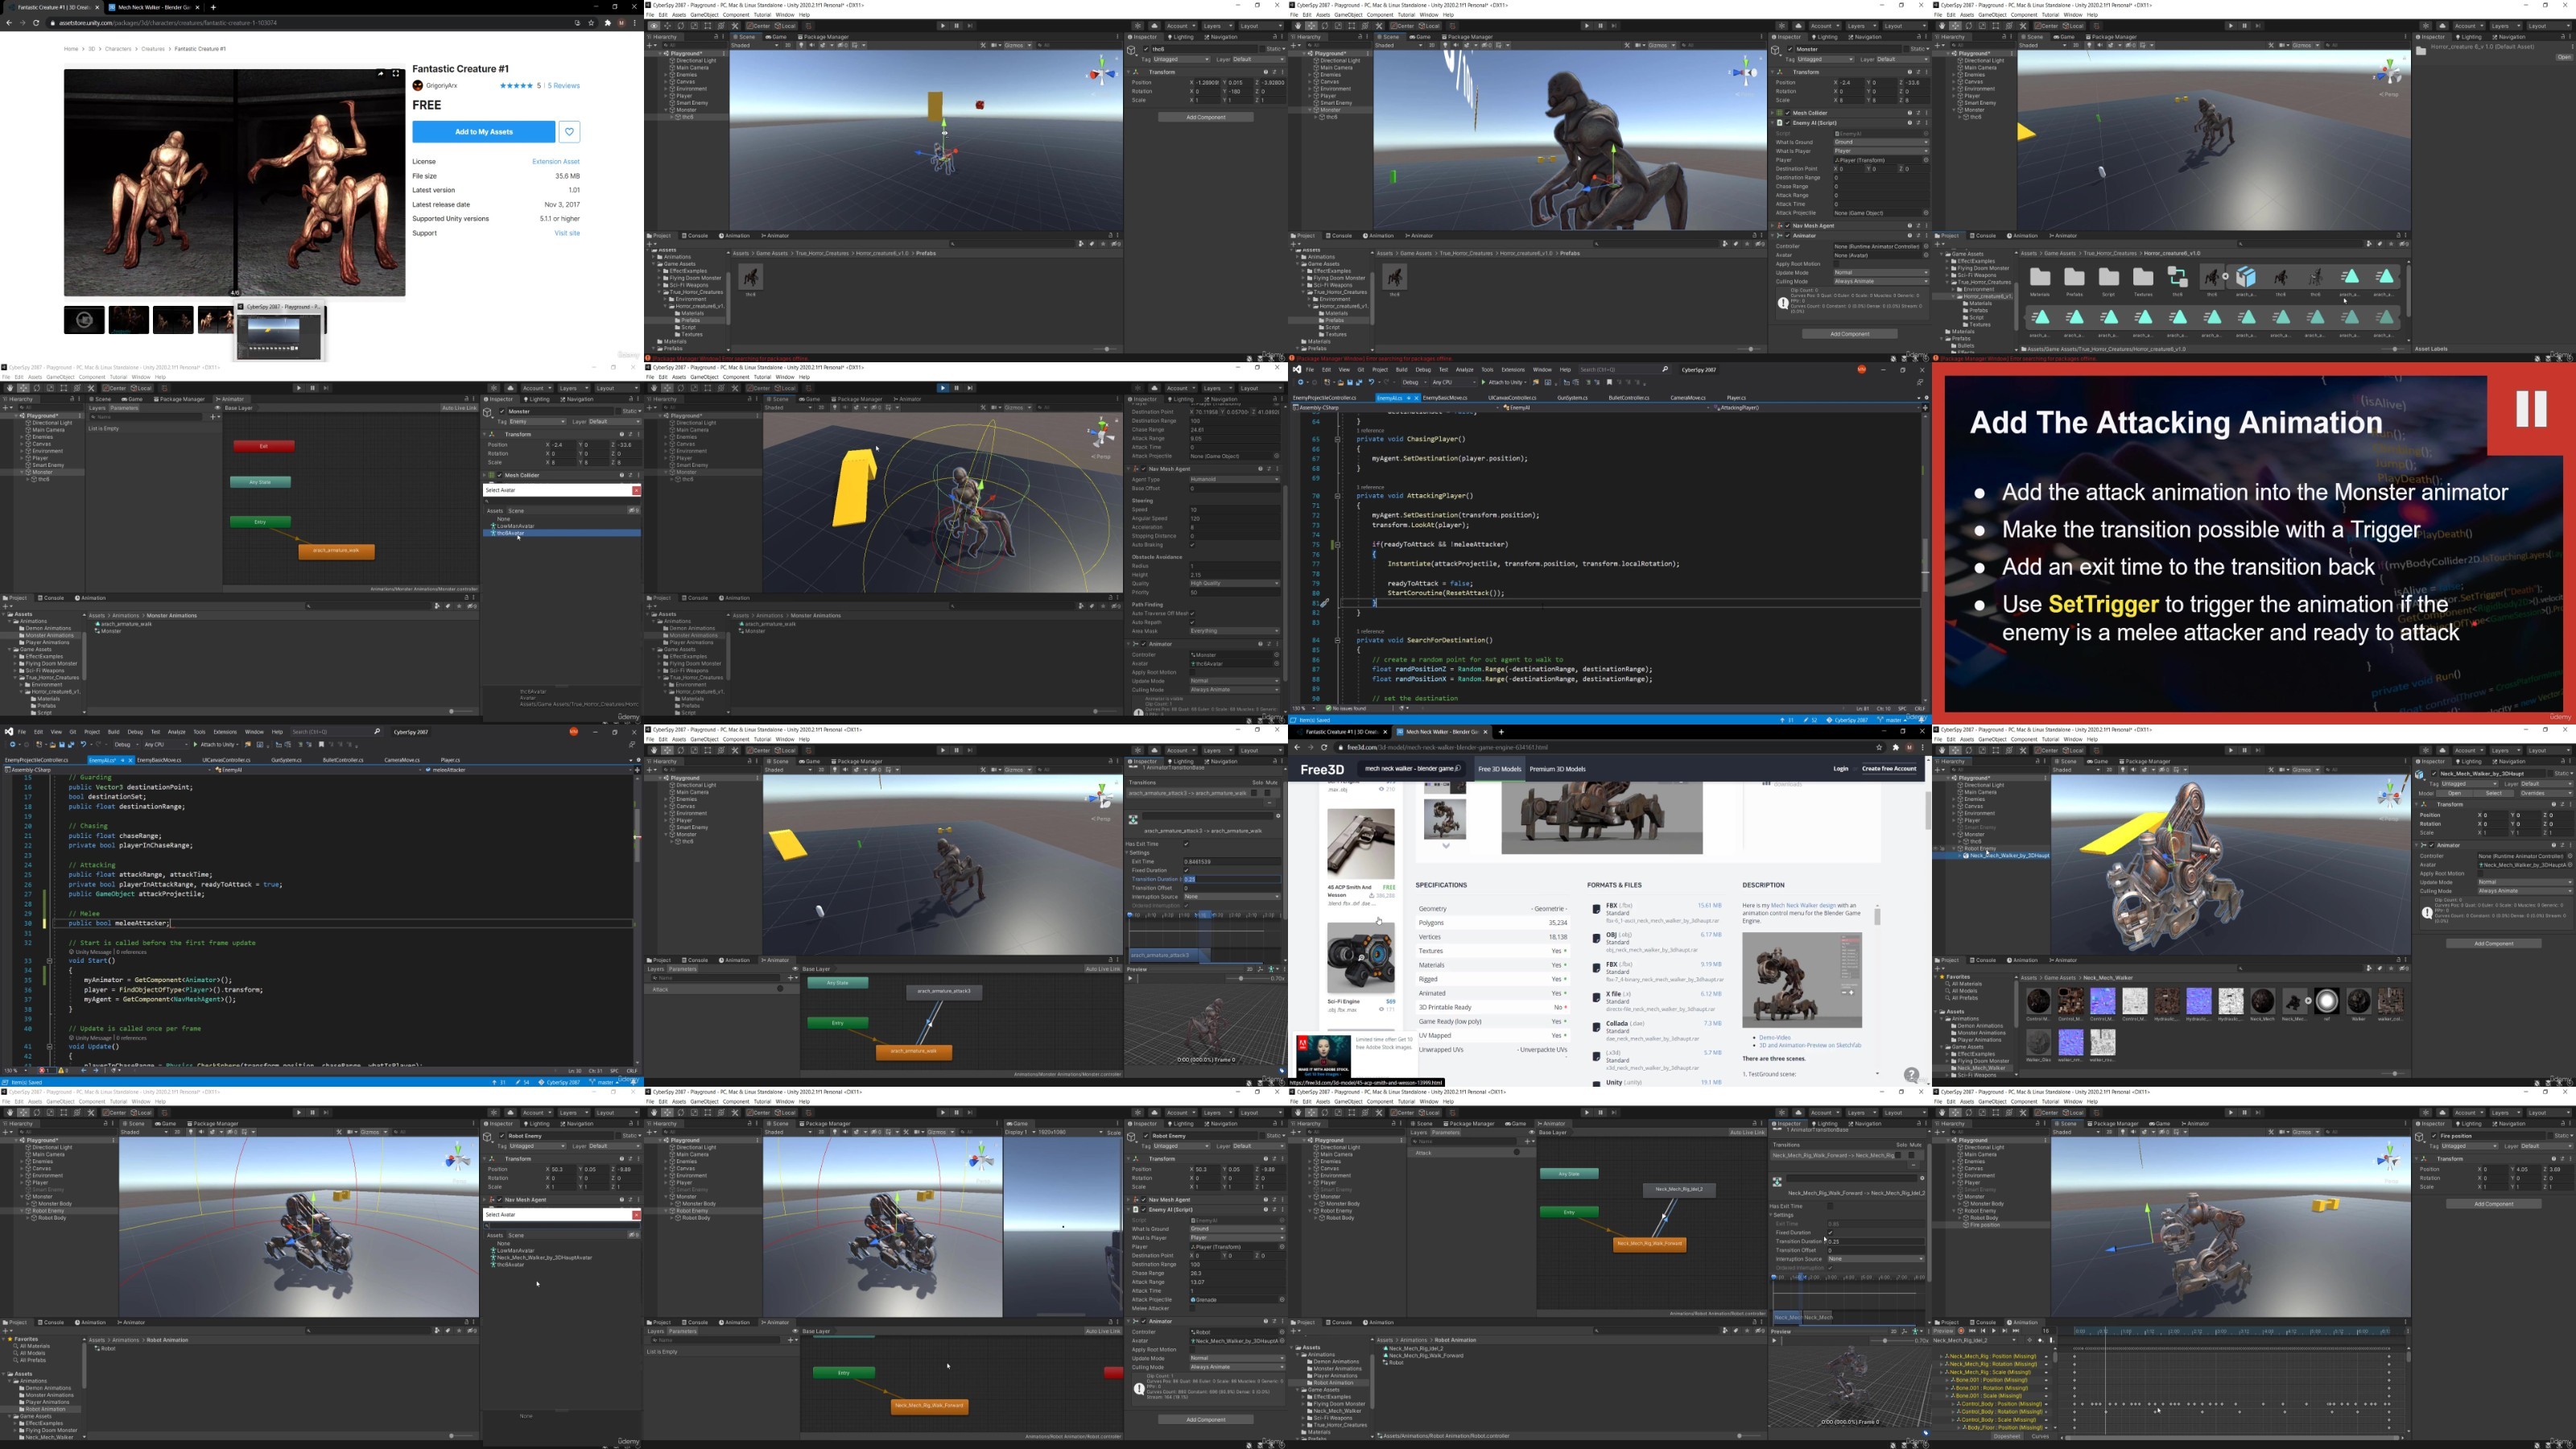Click the FBX 15.61 MB file icon

(1596, 909)
